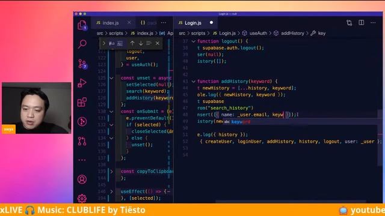Viewport: 385px width, 216px height.
Task: Collapse const unset fold arrow
Action: (x=111, y=78)
